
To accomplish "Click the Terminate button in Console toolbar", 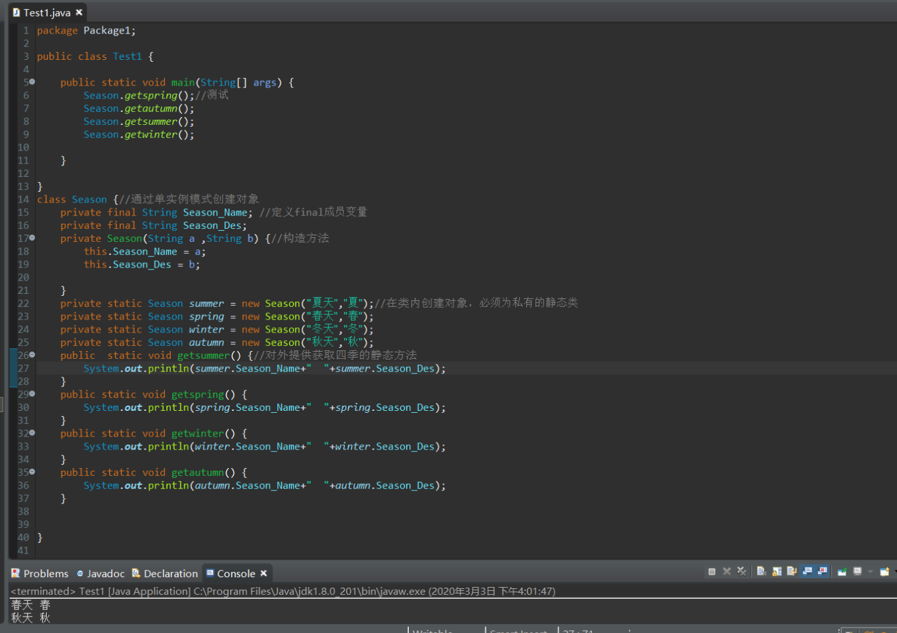I will (x=712, y=572).
